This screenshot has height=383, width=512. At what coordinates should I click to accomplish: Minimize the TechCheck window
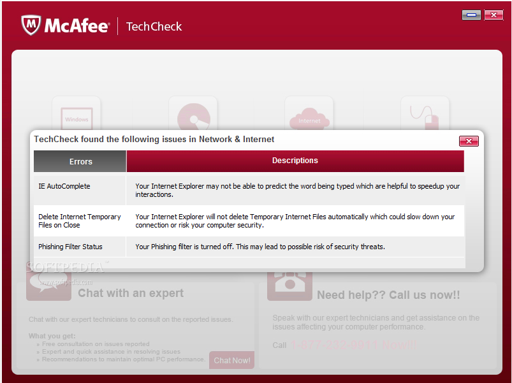click(x=471, y=15)
